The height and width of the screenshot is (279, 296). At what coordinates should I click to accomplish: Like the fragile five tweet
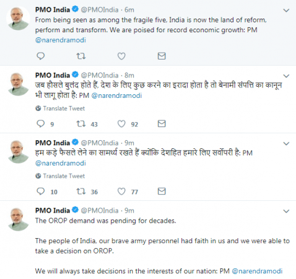pos(121,56)
